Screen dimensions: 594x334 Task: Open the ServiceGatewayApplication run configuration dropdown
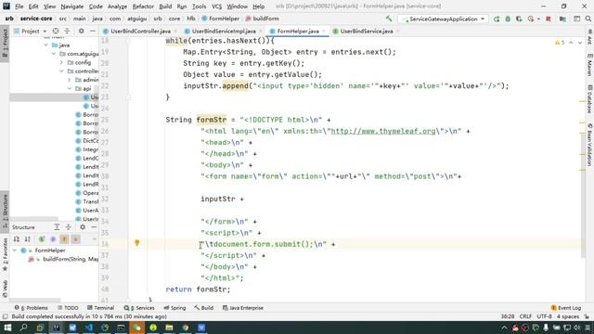[x=444, y=19]
